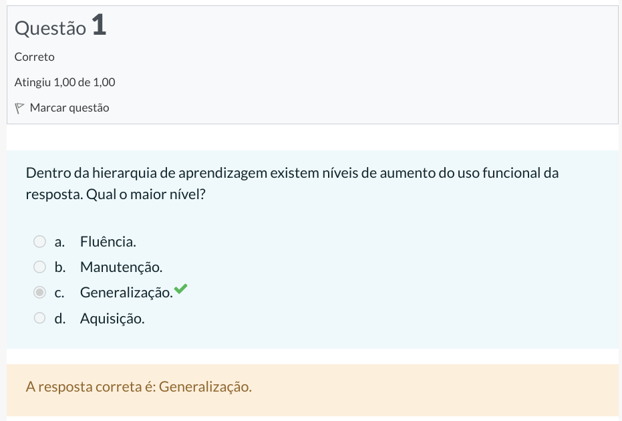
Task: Click the Fluência answer label text
Action: 108,241
